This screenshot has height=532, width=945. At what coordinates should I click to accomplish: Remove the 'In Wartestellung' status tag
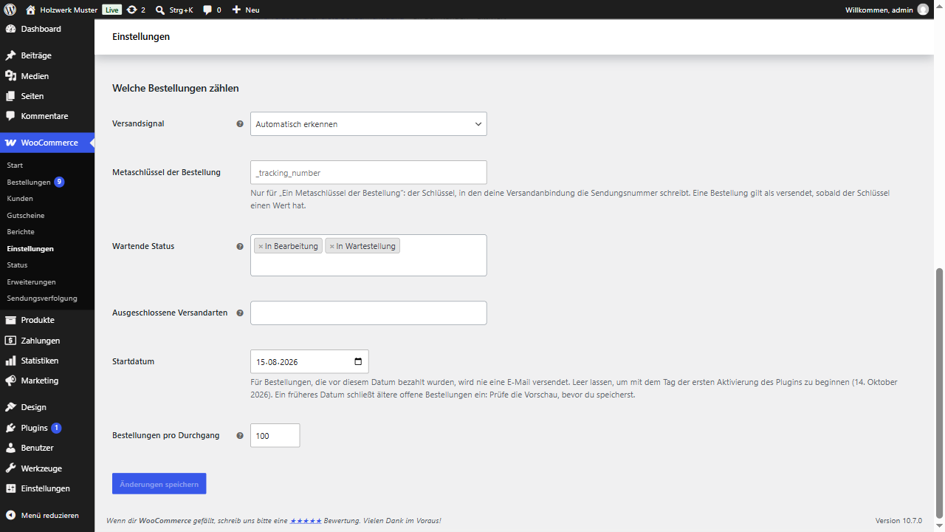332,246
